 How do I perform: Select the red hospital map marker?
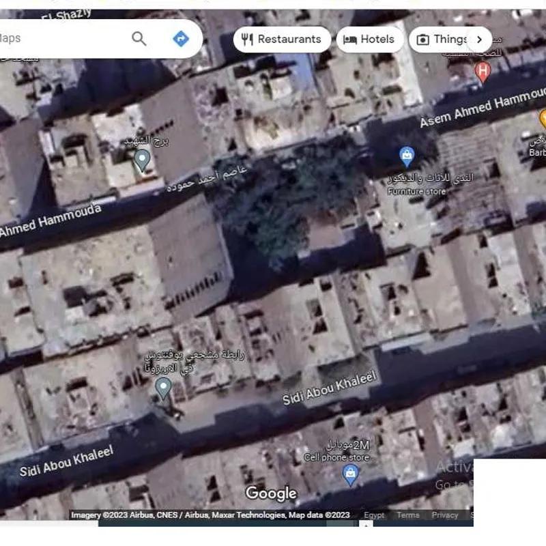[x=483, y=70]
